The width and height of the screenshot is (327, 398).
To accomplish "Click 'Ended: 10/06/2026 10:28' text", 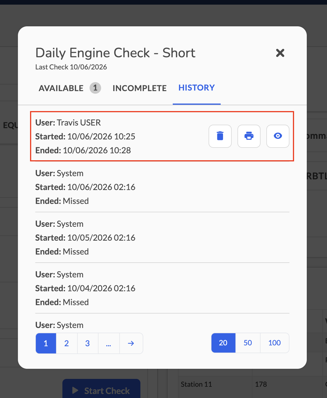I will pos(83,150).
